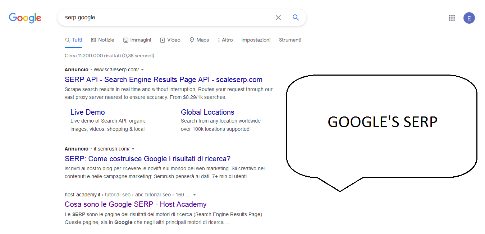Screen dimensions: 485x234
Task: Select the Tutti tab
Action: (73, 40)
